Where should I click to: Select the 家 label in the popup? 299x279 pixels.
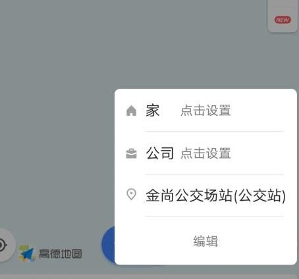click(153, 111)
